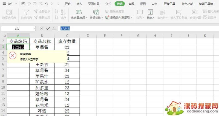The width and height of the screenshot is (219, 116).
Task: Expand the Name Box dropdown arrow
Action: tap(34, 29)
